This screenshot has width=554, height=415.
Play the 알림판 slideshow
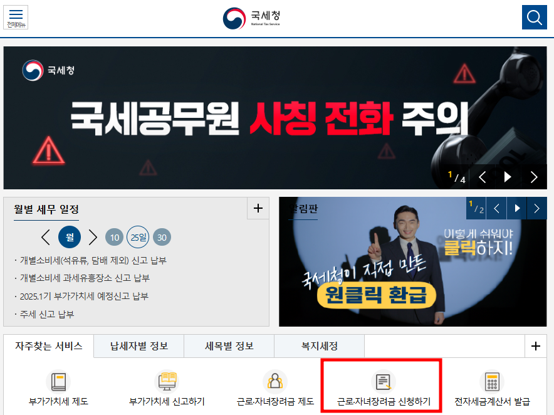[x=517, y=208]
